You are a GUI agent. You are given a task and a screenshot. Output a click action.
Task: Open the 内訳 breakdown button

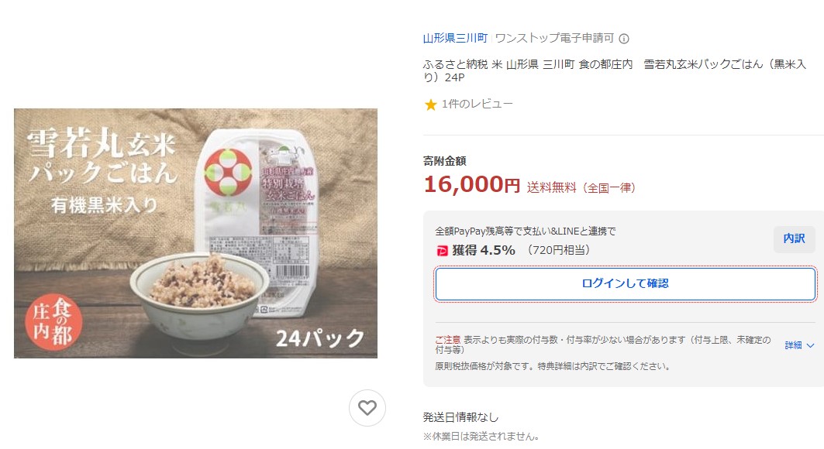[x=794, y=239]
